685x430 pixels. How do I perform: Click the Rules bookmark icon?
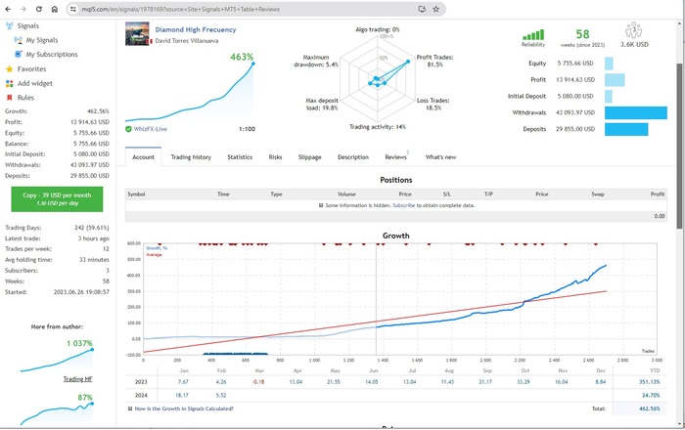pyautogui.click(x=9, y=98)
